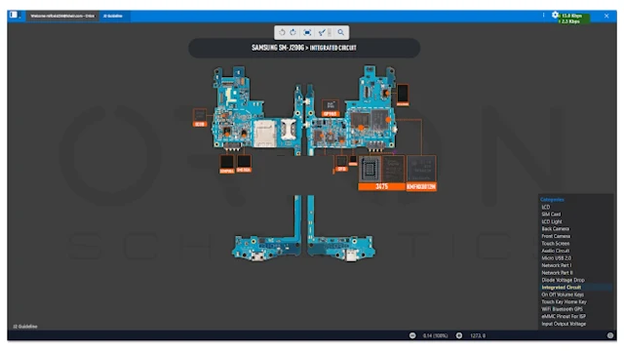Open the search magnifier tool
The height and width of the screenshot is (351, 624).
point(341,32)
